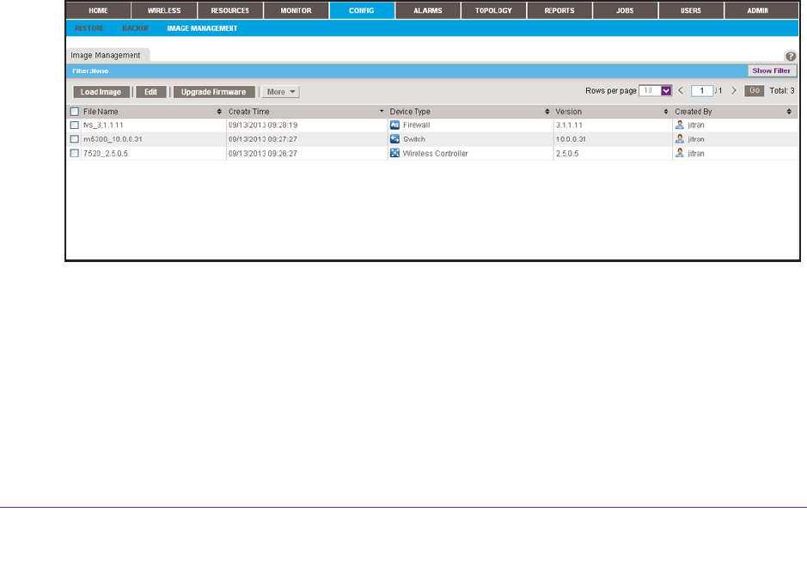Go to next page arrow
807x567 pixels.
tap(733, 90)
